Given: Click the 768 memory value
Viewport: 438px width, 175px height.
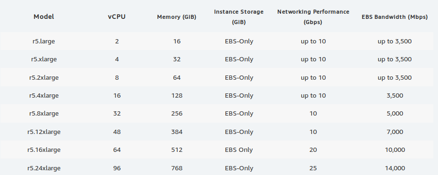Looking at the screenshot, I should click(x=177, y=168).
